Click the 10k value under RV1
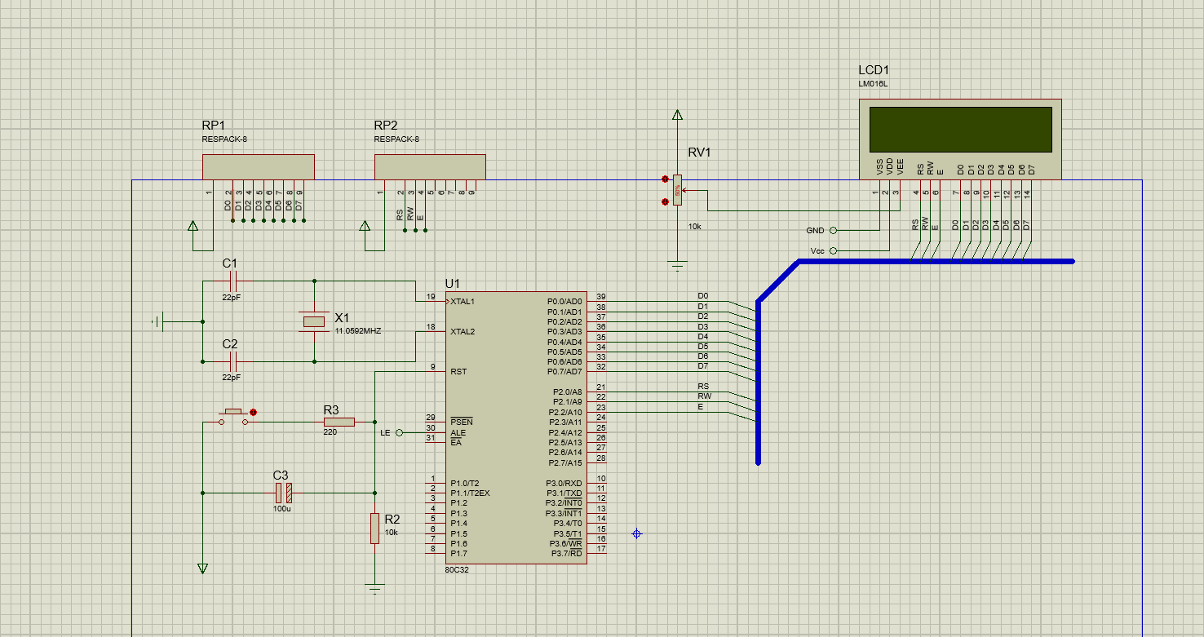Image resolution: width=1204 pixels, height=637 pixels. coord(694,226)
